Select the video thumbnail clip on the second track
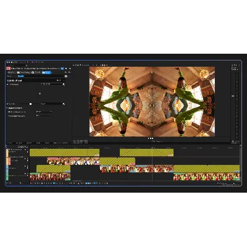Screen dimensions: 247x247 point(73,161)
